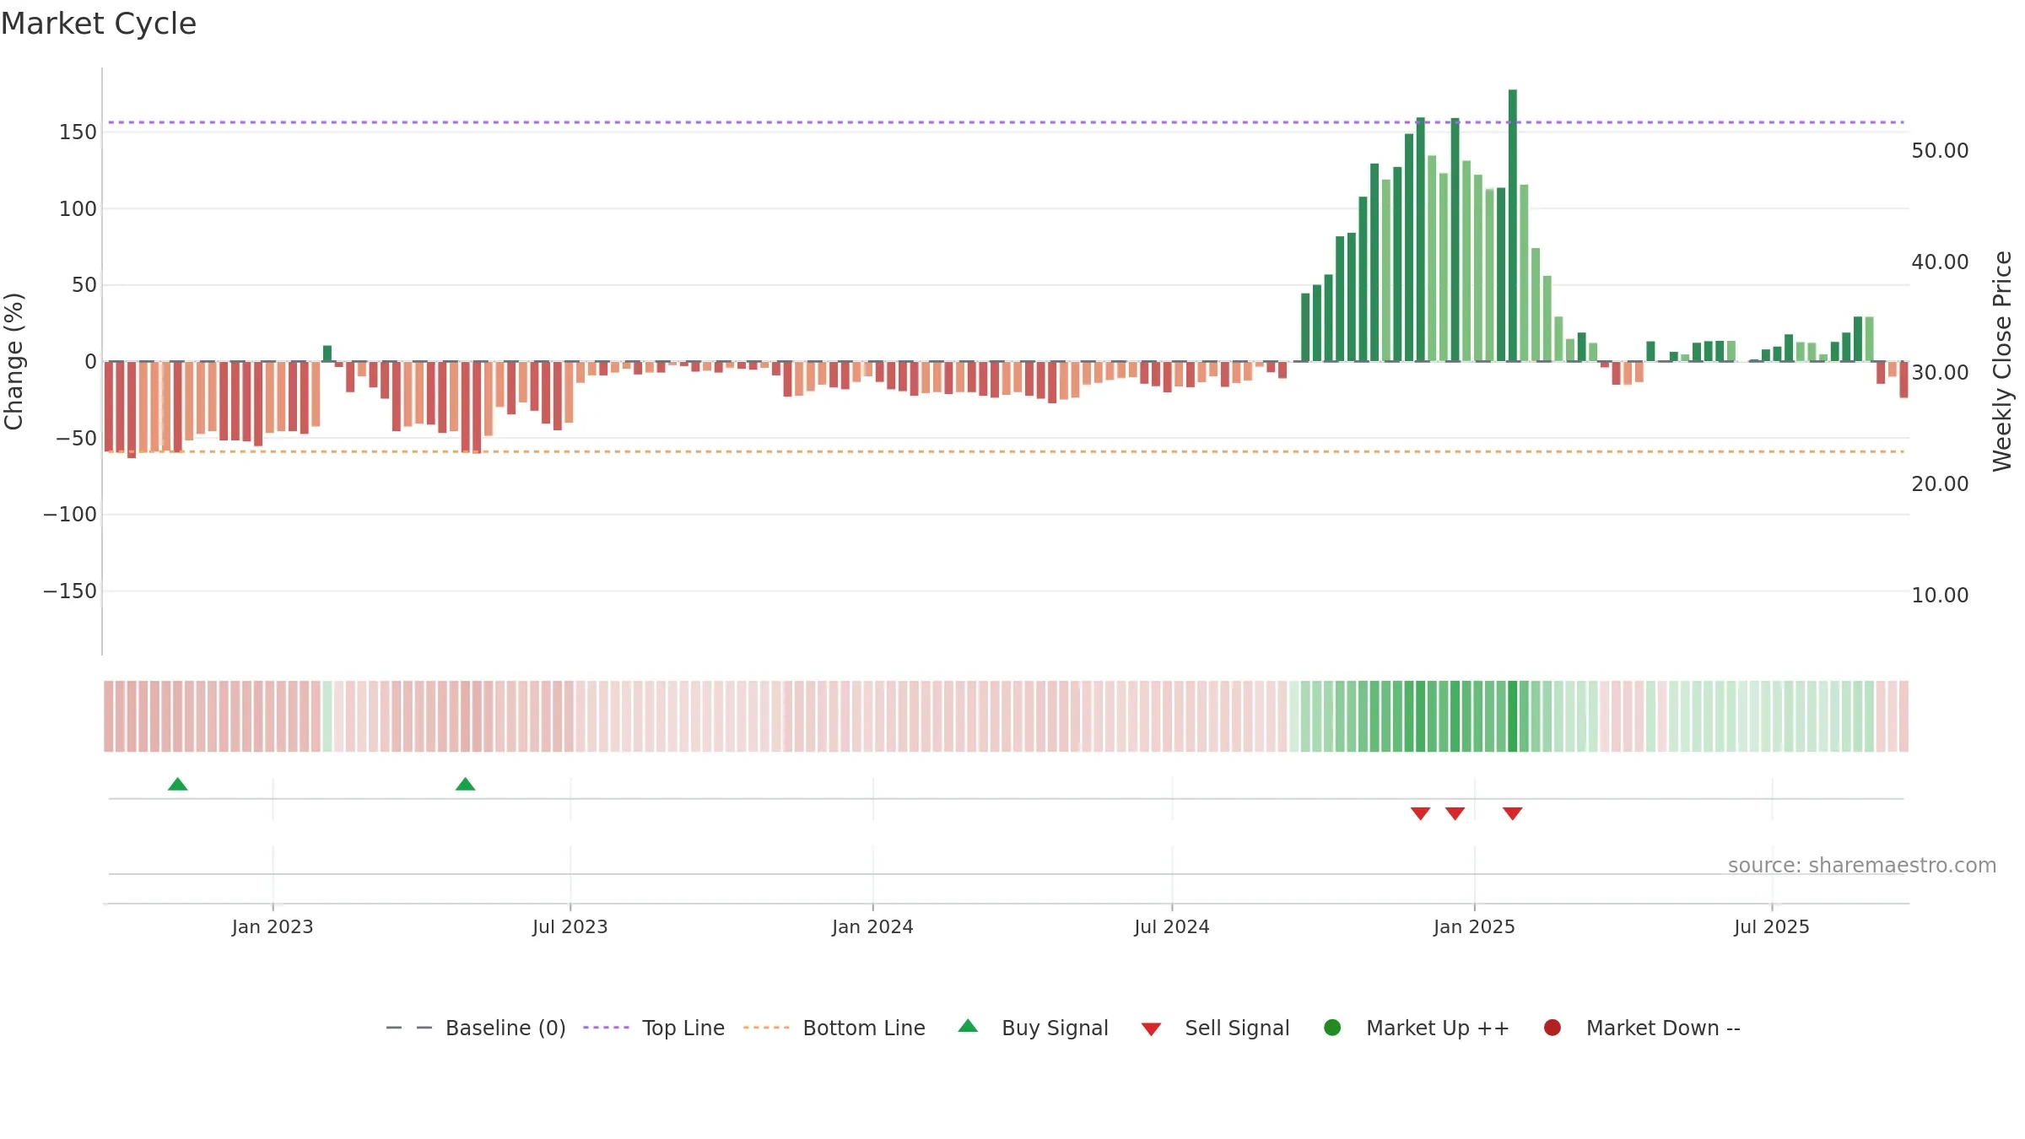Screen dimensions: 2025x1139
Task: Click the green Market Up circle icon
Action: point(1332,1028)
